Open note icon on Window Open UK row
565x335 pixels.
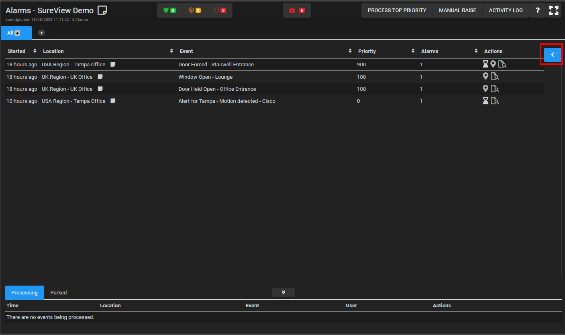[100, 77]
